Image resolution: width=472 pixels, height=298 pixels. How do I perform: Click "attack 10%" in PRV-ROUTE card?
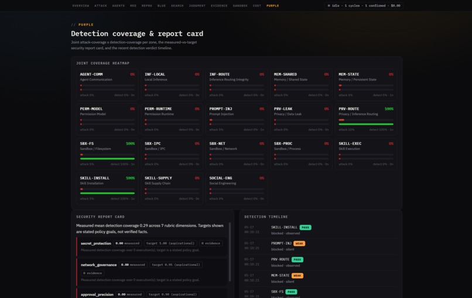pos(347,130)
